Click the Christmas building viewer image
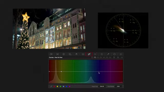The height and width of the screenshot is (92, 164). coord(49,29)
